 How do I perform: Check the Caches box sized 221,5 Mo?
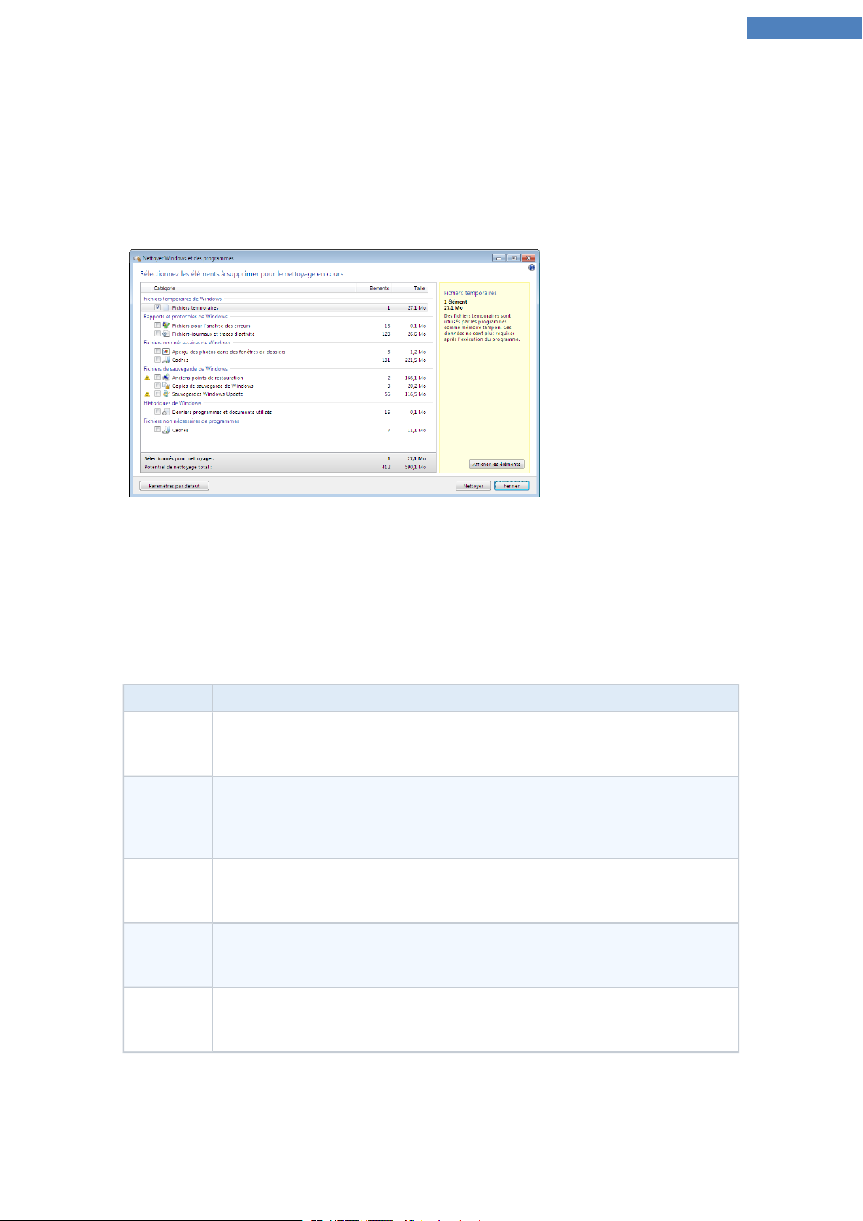coord(157,360)
